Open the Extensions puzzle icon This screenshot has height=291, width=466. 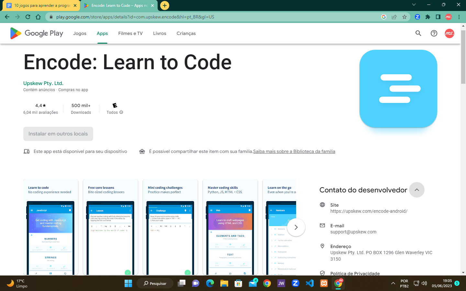pos(428,17)
